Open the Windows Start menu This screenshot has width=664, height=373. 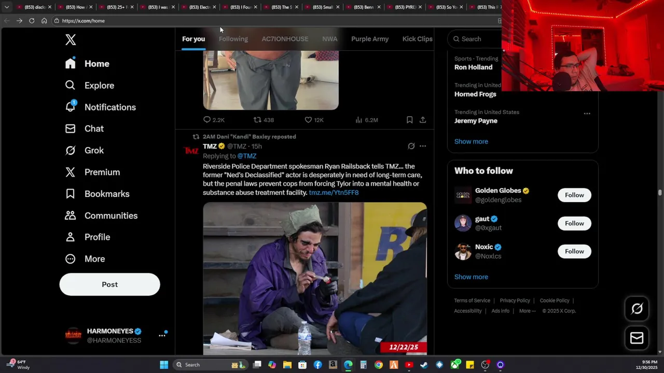164,365
